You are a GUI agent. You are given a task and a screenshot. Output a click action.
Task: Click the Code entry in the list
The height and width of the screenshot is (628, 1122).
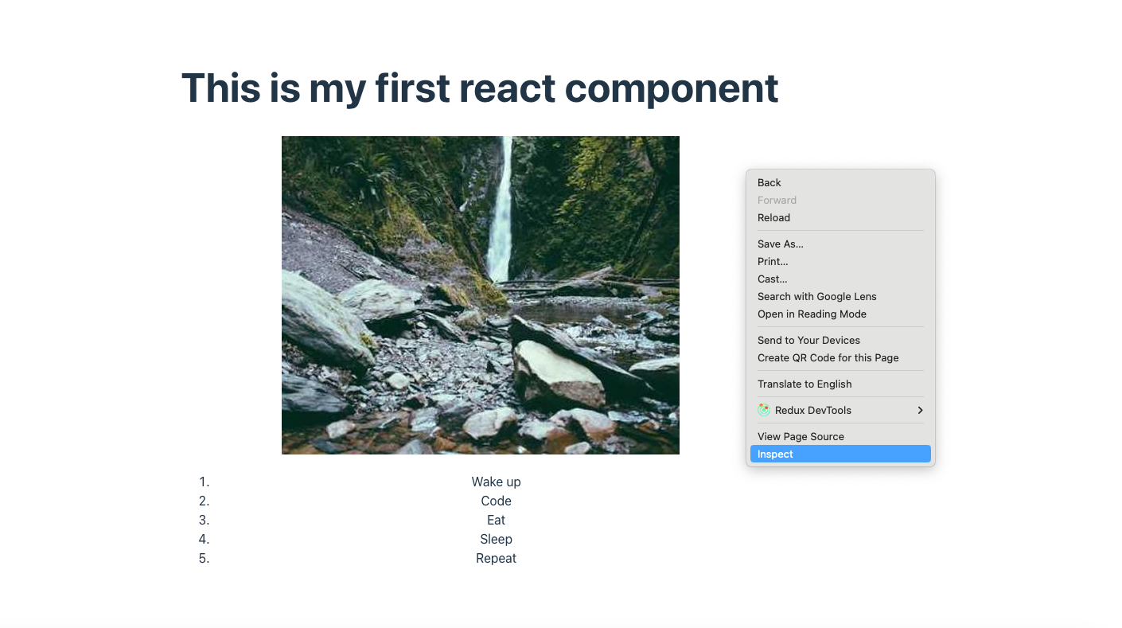pos(496,501)
